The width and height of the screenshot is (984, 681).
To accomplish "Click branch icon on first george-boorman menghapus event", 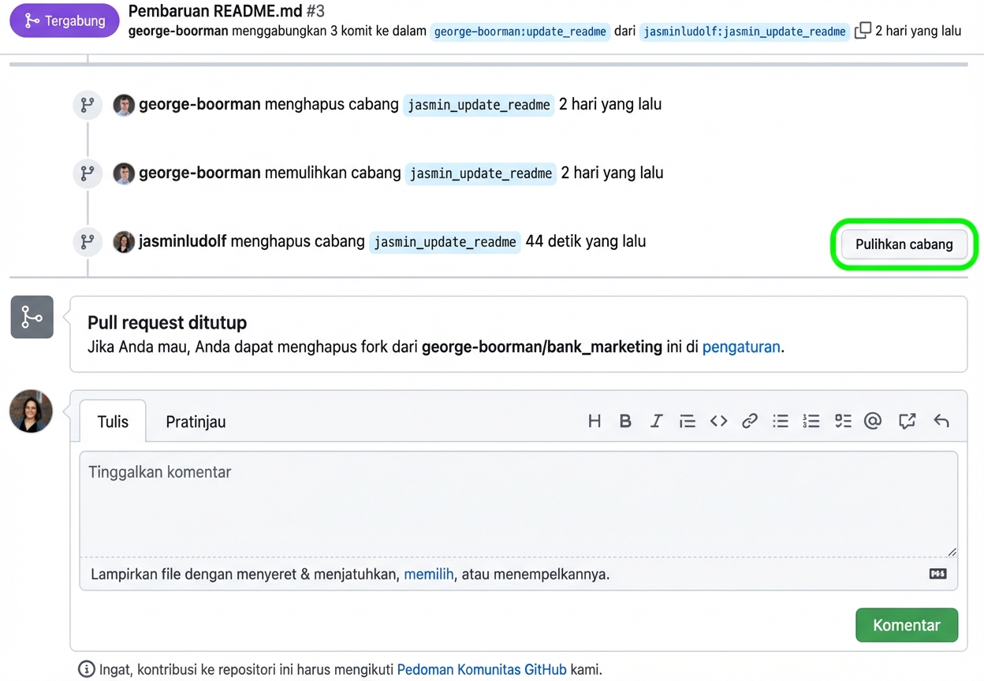I will click(x=88, y=104).
